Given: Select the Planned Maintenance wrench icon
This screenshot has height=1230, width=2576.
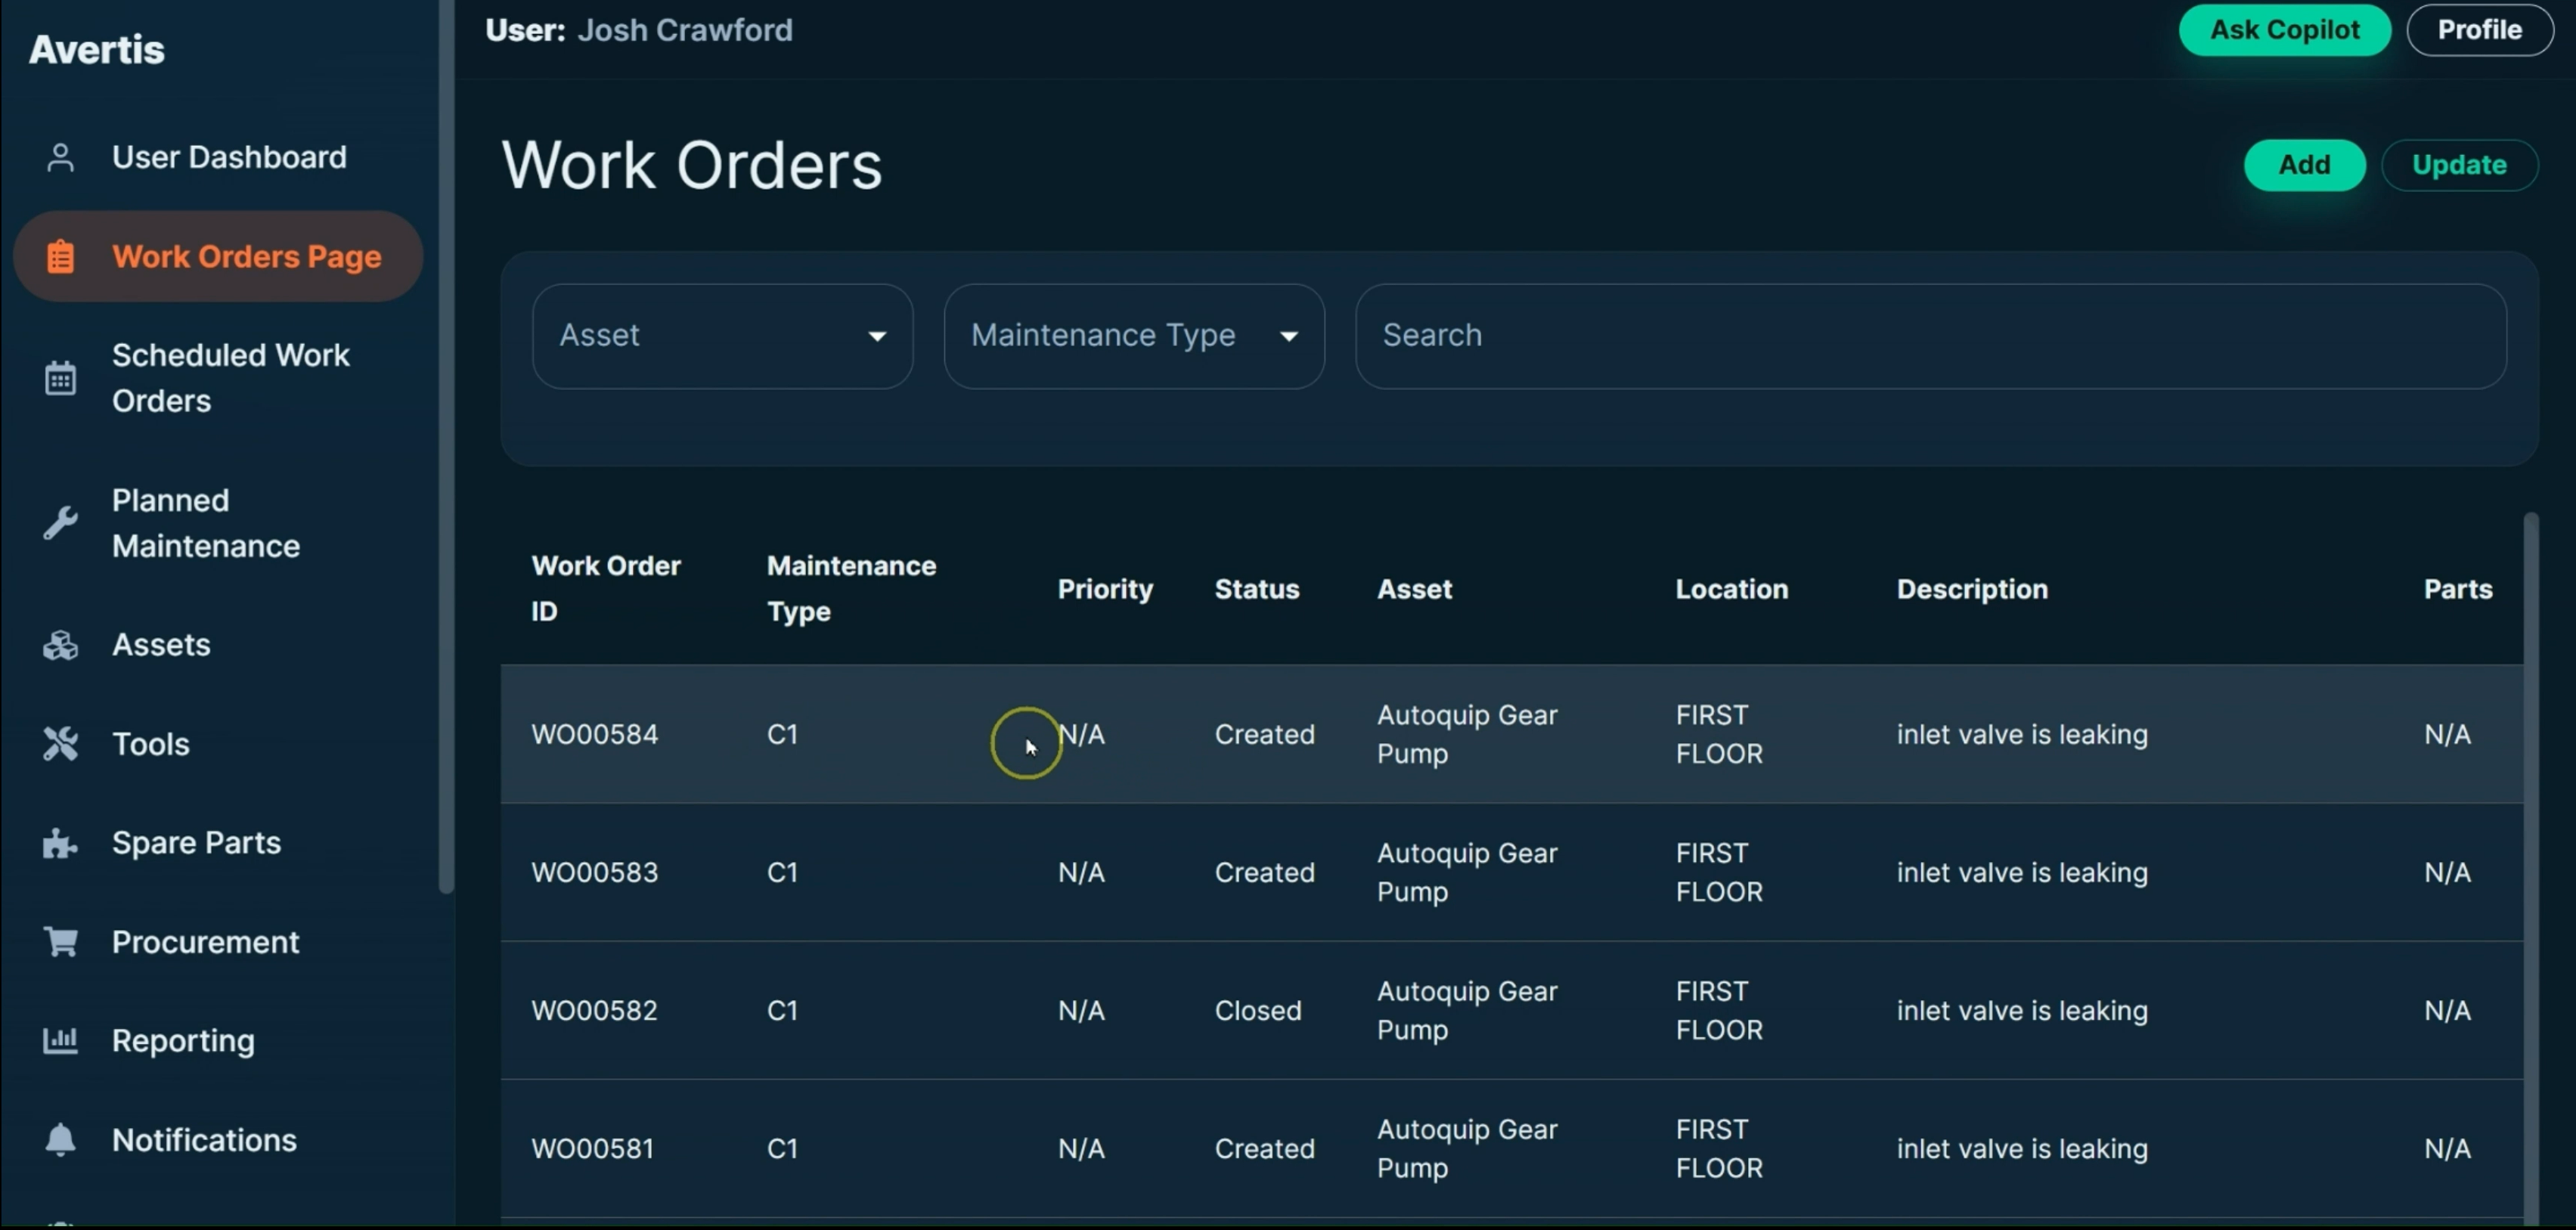Looking at the screenshot, I should coord(61,522).
